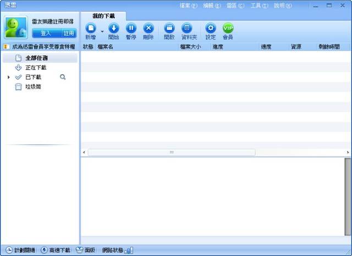The width and height of the screenshot is (352, 256).
Task: Open 設定 (Settings) gear icon
Action: pos(211,28)
